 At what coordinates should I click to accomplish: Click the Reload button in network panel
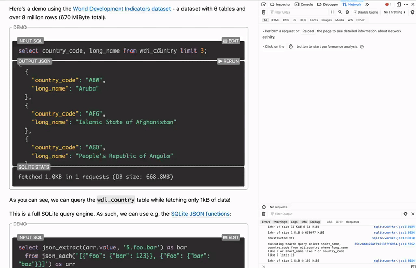(308, 31)
